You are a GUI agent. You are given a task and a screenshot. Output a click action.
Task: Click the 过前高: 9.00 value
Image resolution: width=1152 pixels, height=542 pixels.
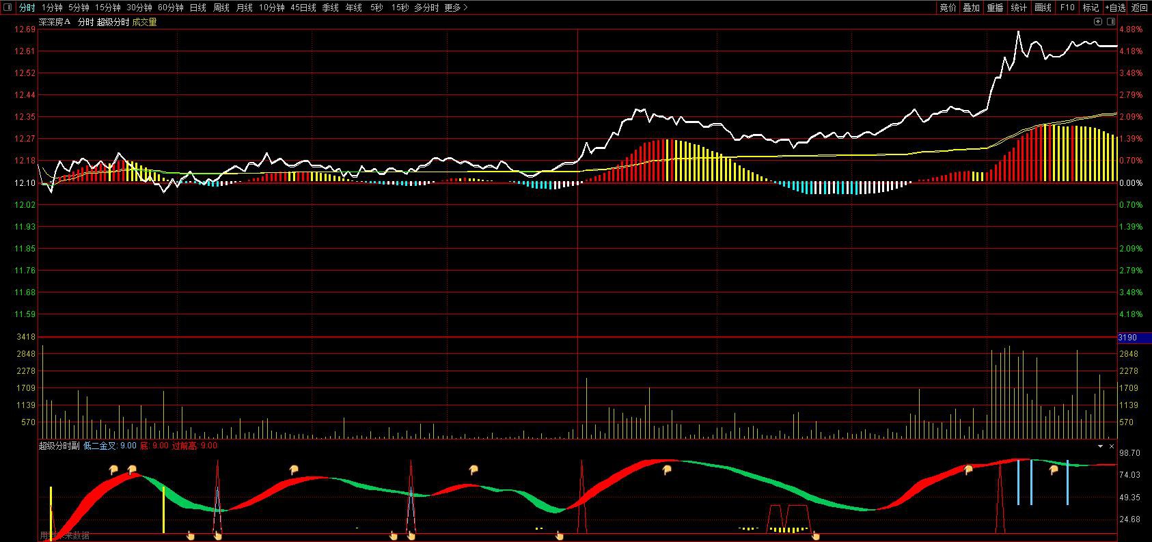(x=195, y=446)
